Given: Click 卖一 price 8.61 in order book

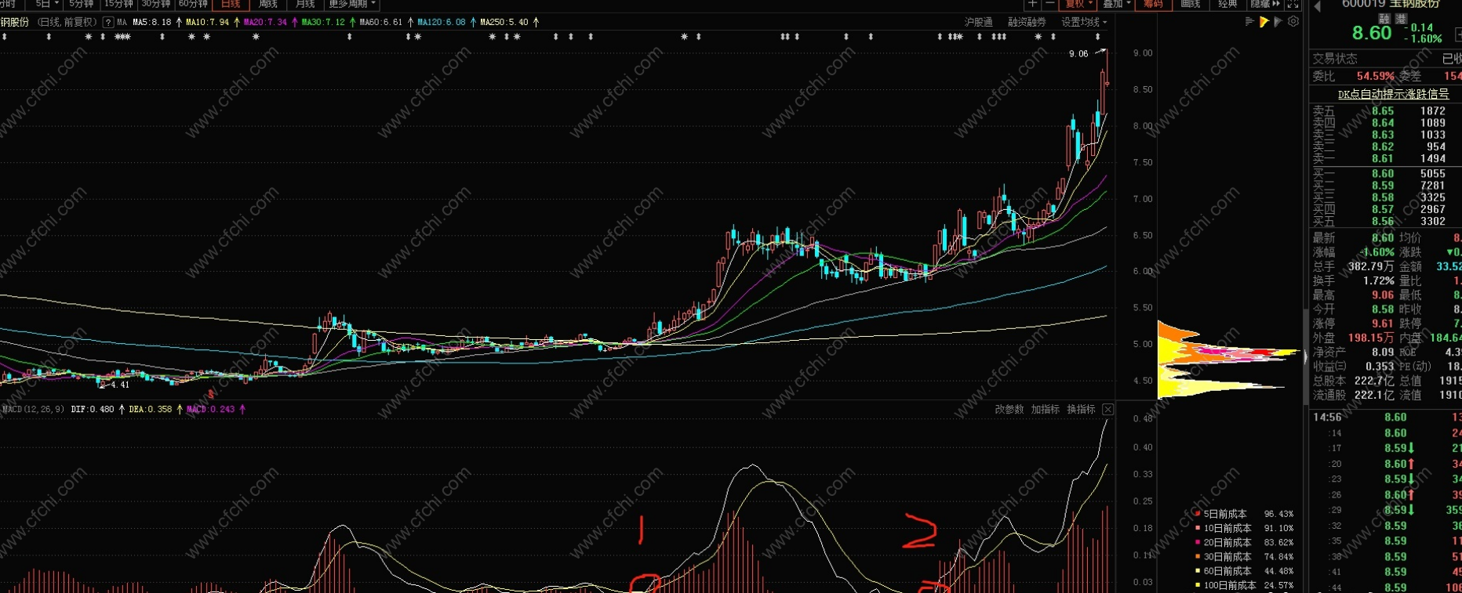Looking at the screenshot, I should [x=1383, y=158].
